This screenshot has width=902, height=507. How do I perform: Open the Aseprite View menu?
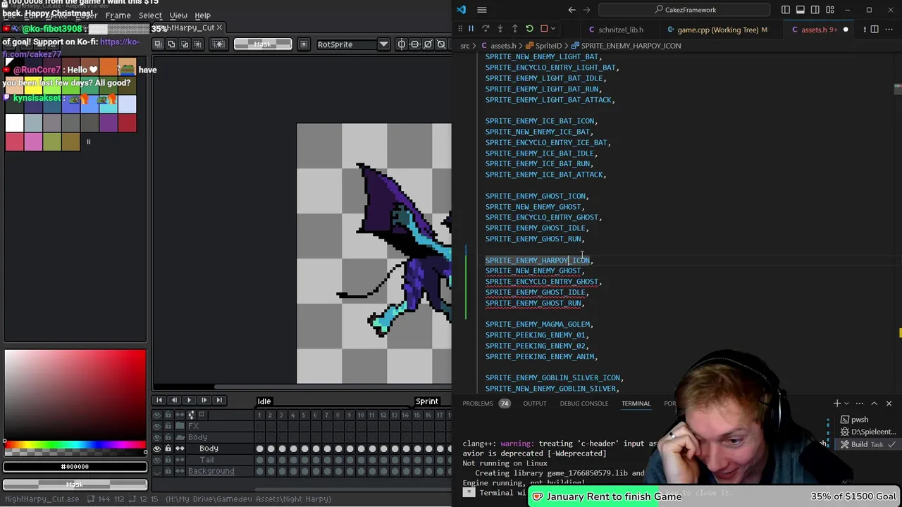(x=178, y=15)
